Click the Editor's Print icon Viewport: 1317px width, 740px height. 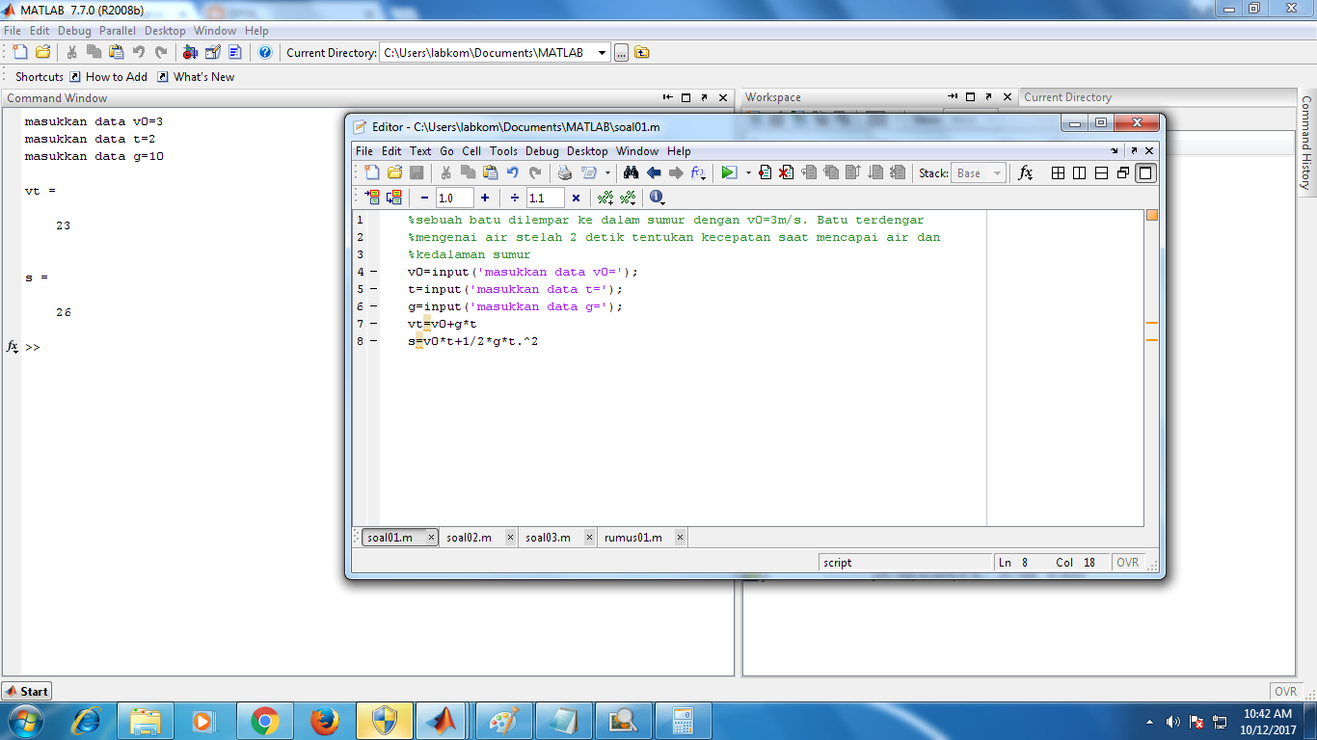coord(565,172)
